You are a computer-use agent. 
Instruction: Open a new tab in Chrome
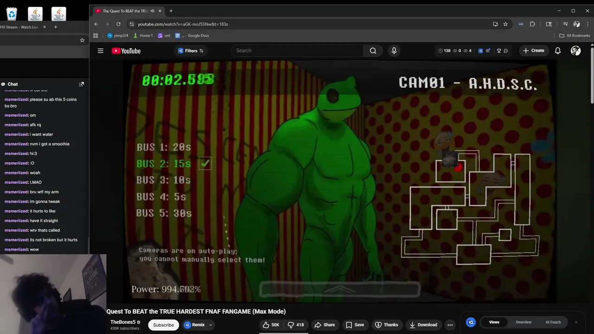(171, 11)
